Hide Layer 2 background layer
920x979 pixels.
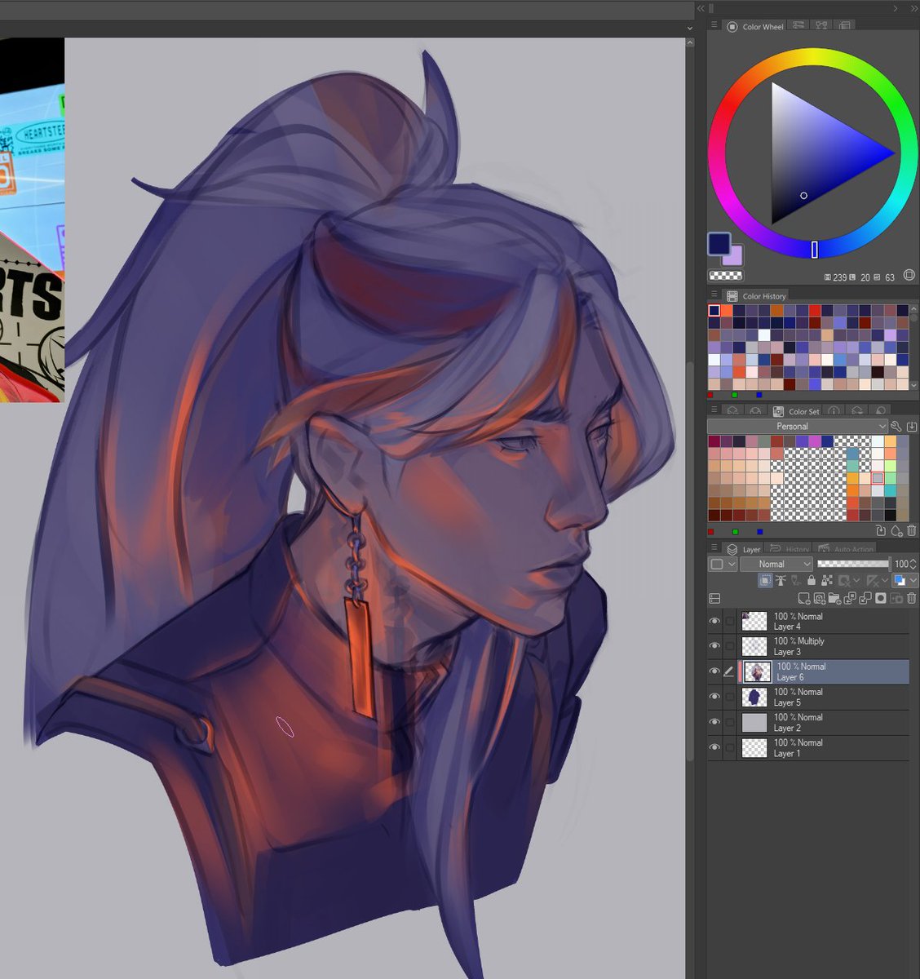point(714,723)
